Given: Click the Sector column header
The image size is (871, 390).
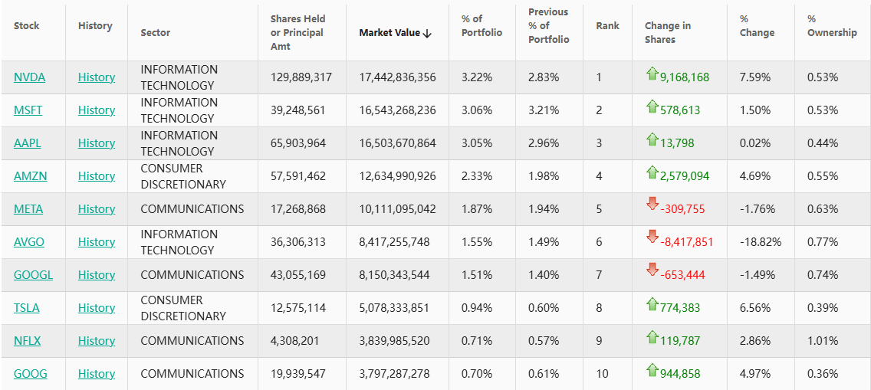Looking at the screenshot, I should (x=156, y=33).
